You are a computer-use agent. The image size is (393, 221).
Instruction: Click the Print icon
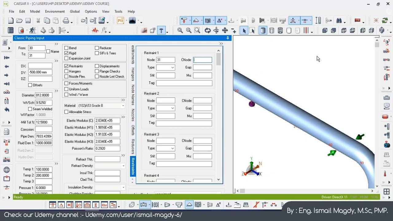[66, 21]
